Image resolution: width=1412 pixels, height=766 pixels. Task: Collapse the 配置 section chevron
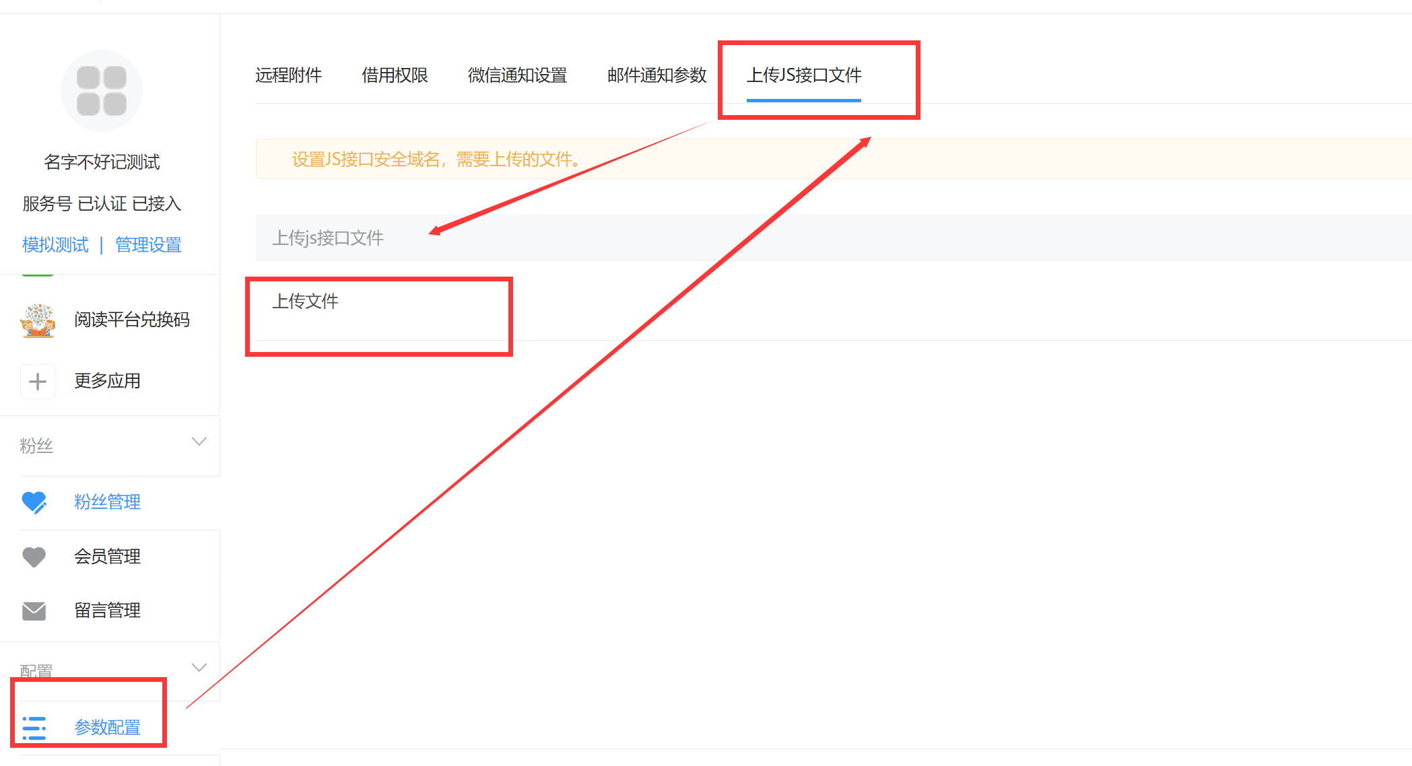coord(199,668)
